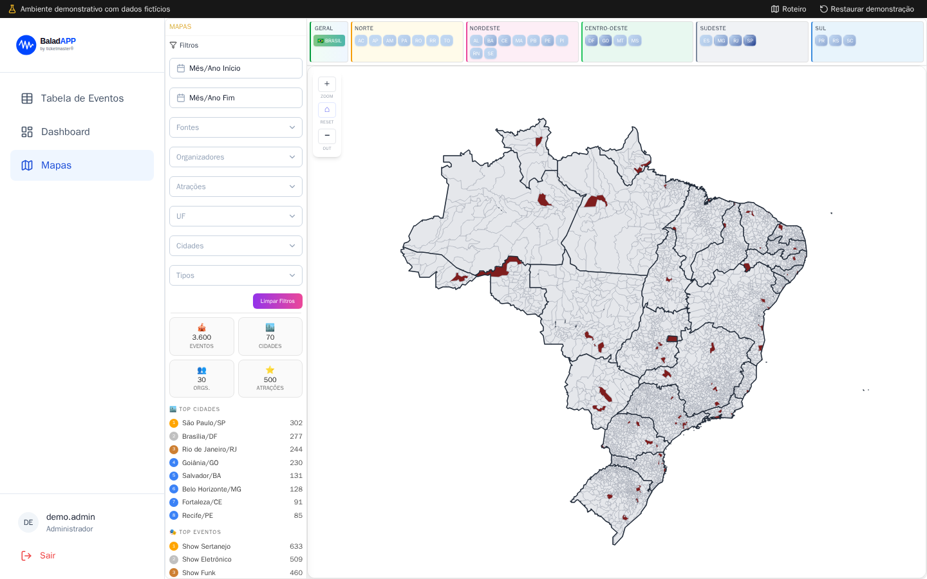Click the Limpar Filtros button
The image size is (927, 579).
[277, 301]
